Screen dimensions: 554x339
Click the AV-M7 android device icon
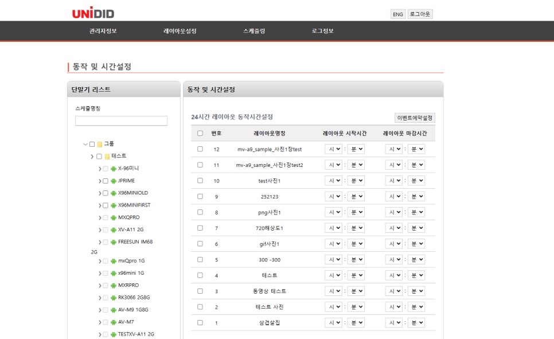114,322
